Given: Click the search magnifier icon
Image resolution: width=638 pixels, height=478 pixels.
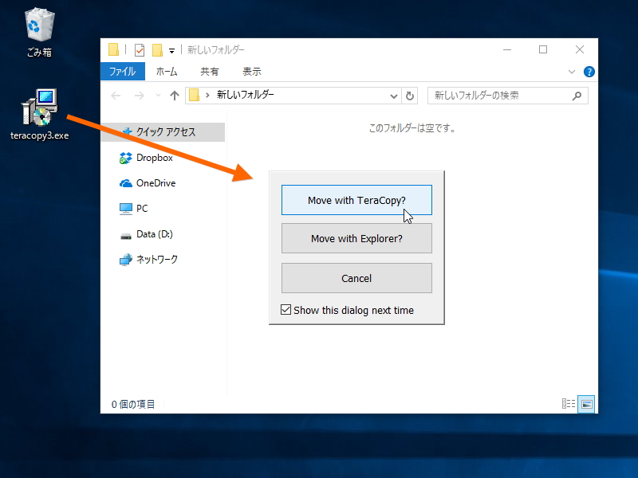Looking at the screenshot, I should tap(577, 96).
